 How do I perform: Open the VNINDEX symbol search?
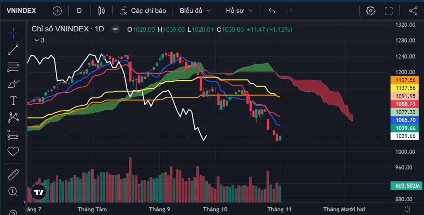tap(21, 11)
